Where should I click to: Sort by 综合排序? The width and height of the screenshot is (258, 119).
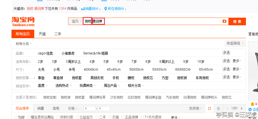coord(22,109)
